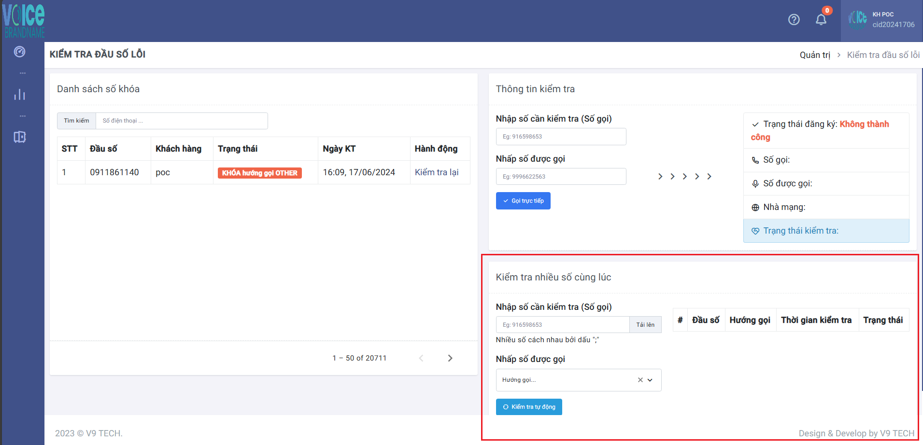The image size is (923, 445).
Task: Click the KH POC user avatar
Action: click(857, 20)
